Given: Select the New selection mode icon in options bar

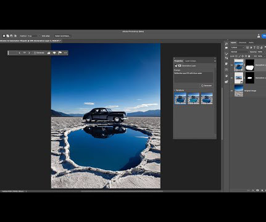Looking at the screenshot, I should coord(4,36).
